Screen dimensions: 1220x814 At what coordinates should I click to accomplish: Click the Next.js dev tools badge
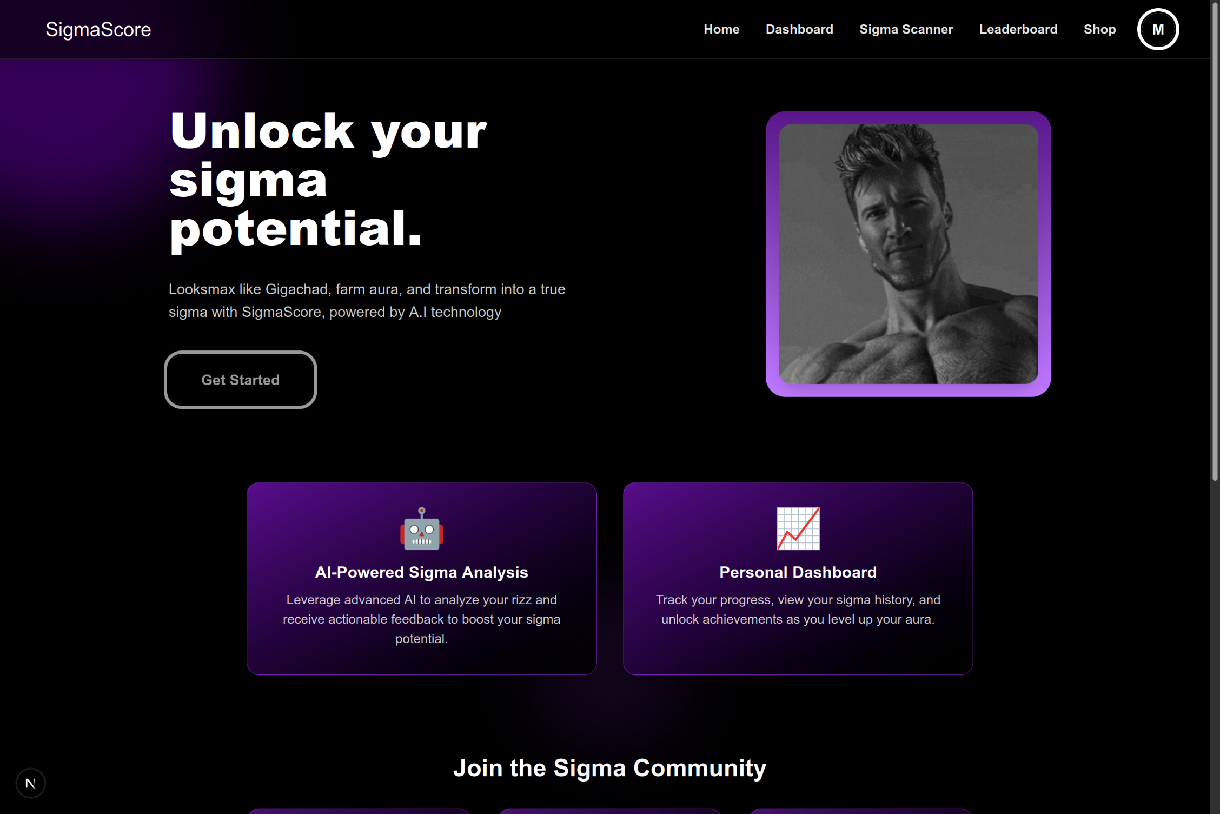click(x=31, y=783)
